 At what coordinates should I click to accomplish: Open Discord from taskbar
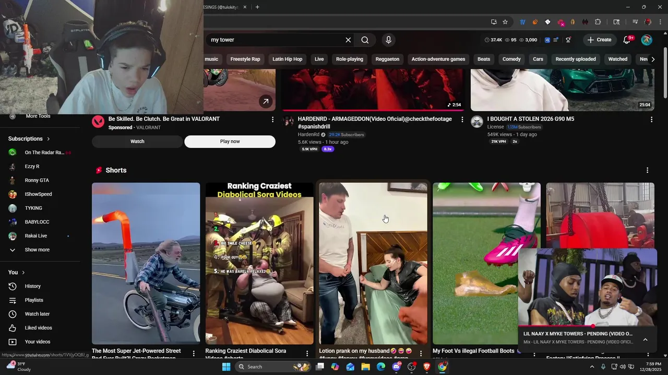coord(396,367)
